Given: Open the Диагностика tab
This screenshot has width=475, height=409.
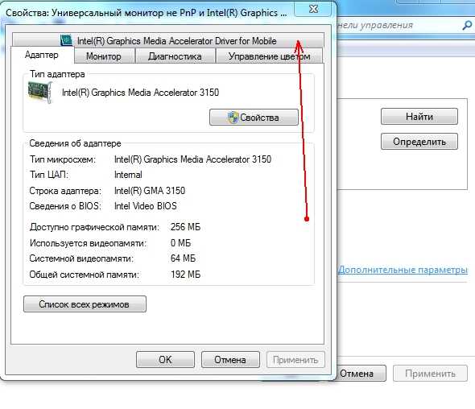Looking at the screenshot, I should (175, 56).
